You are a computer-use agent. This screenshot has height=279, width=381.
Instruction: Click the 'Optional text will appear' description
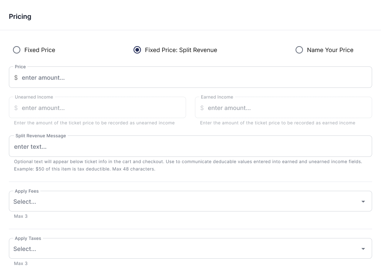point(188,162)
